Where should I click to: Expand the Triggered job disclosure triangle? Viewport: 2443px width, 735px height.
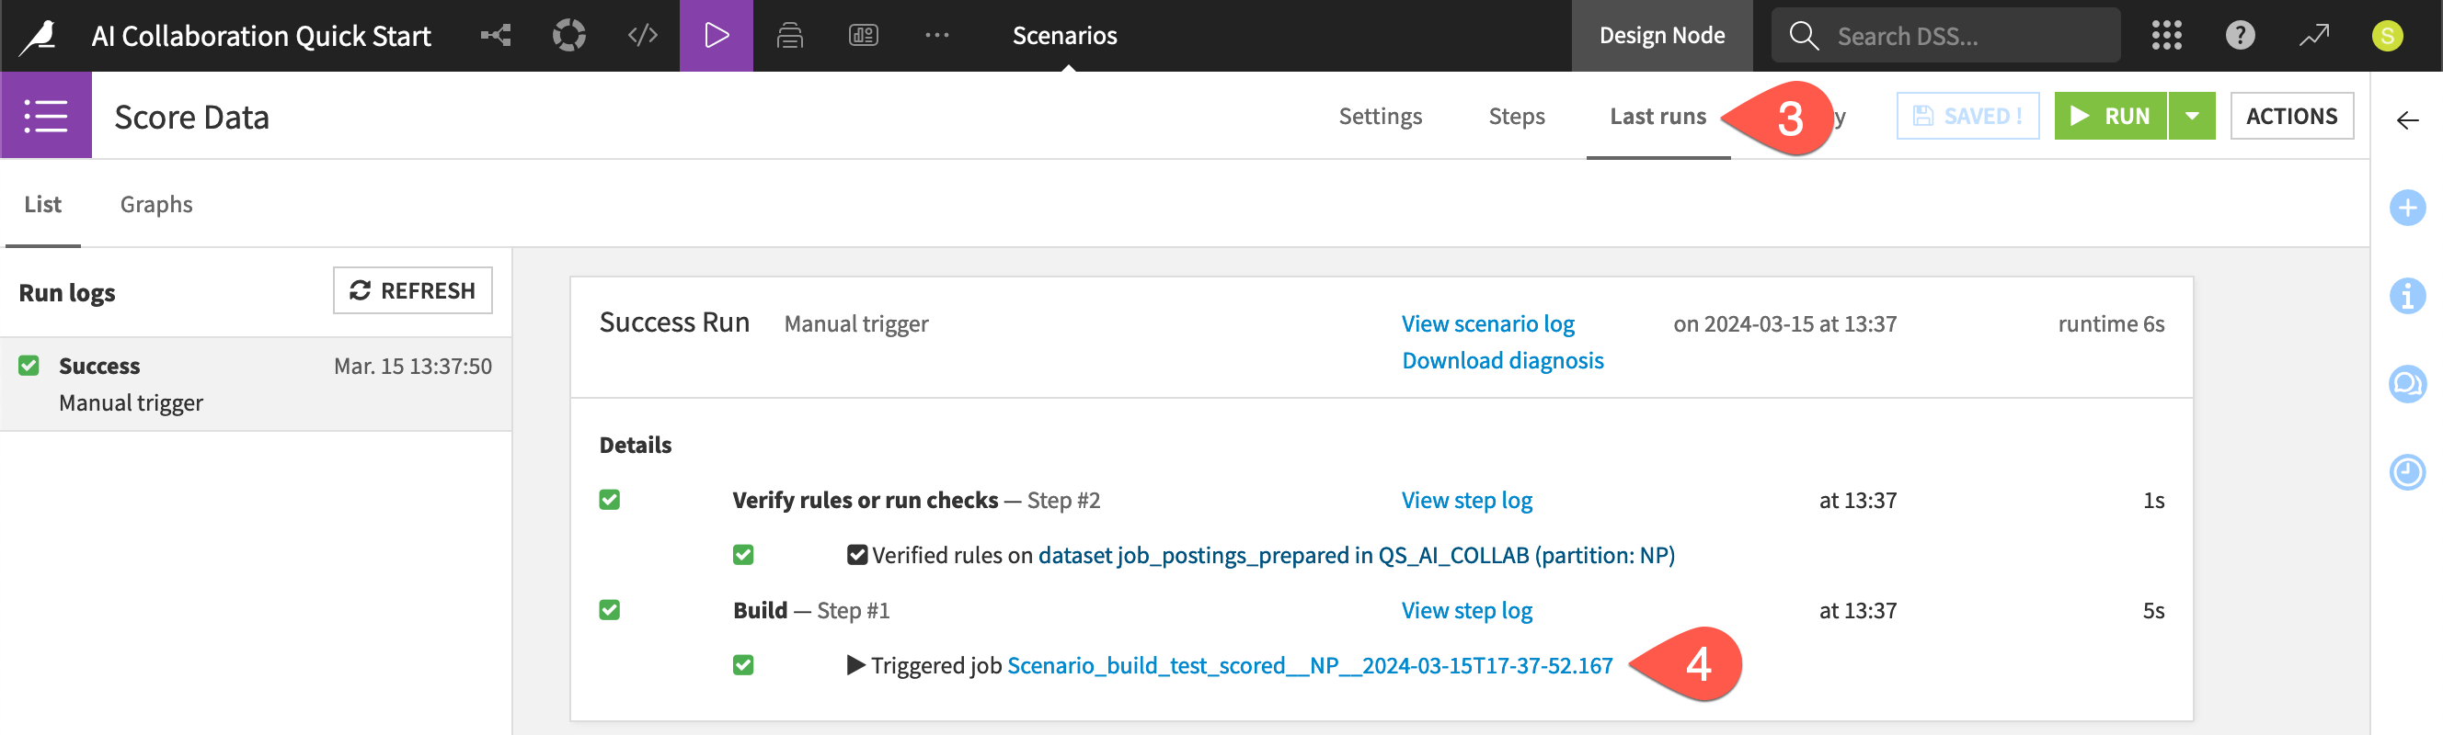[x=855, y=665]
